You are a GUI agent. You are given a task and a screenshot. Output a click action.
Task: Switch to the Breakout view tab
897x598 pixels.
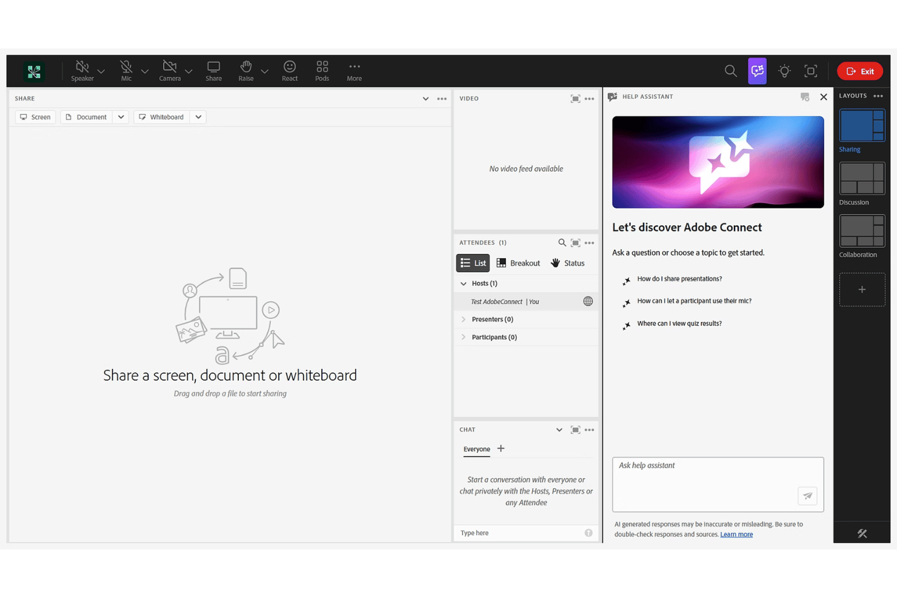tap(518, 263)
